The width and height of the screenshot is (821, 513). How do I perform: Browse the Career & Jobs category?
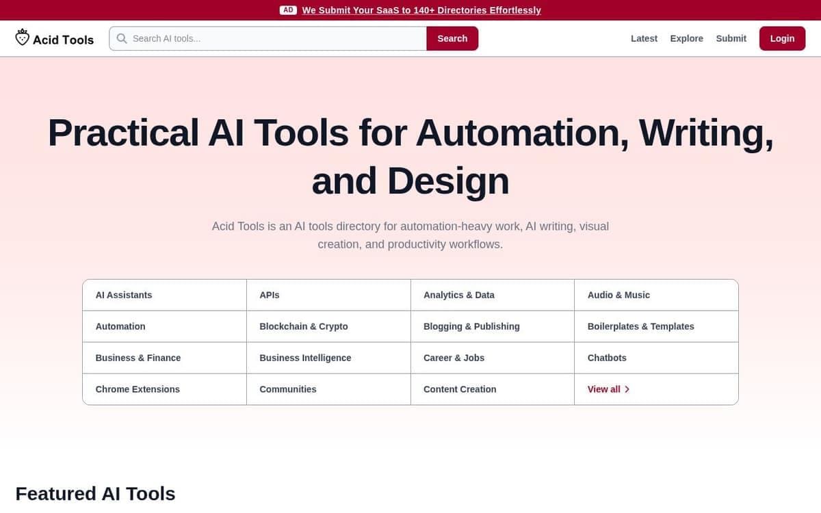493,358
